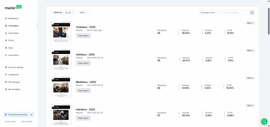The height and width of the screenshot is (127, 270).
Task: Click the Account settings gear icon
Action: click(6, 67)
